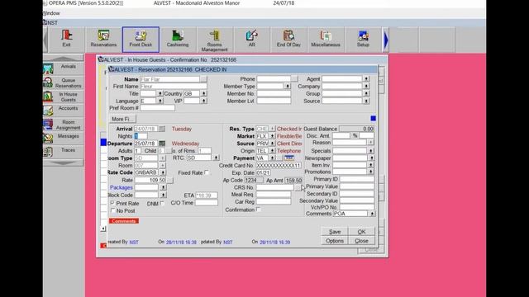Click the Car Reg field
Viewport: 529px width, 297px height.
[x=274, y=201]
